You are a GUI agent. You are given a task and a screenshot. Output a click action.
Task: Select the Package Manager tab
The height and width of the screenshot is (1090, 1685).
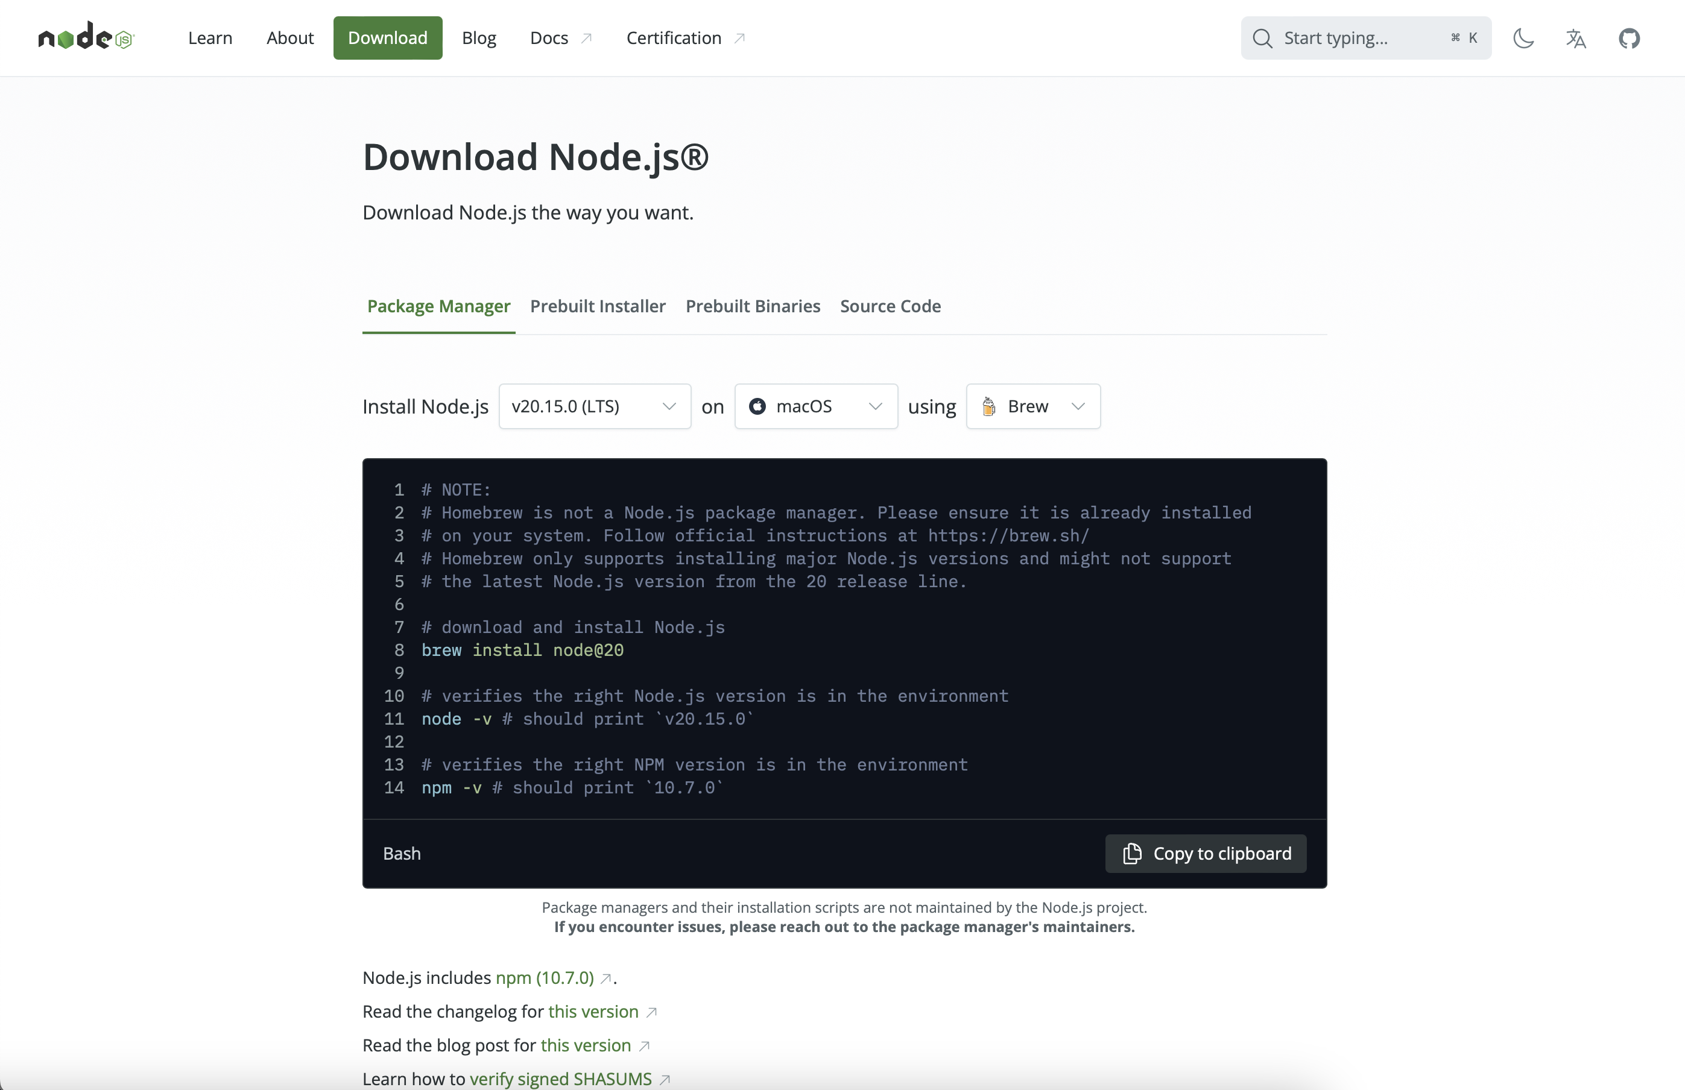[439, 306]
